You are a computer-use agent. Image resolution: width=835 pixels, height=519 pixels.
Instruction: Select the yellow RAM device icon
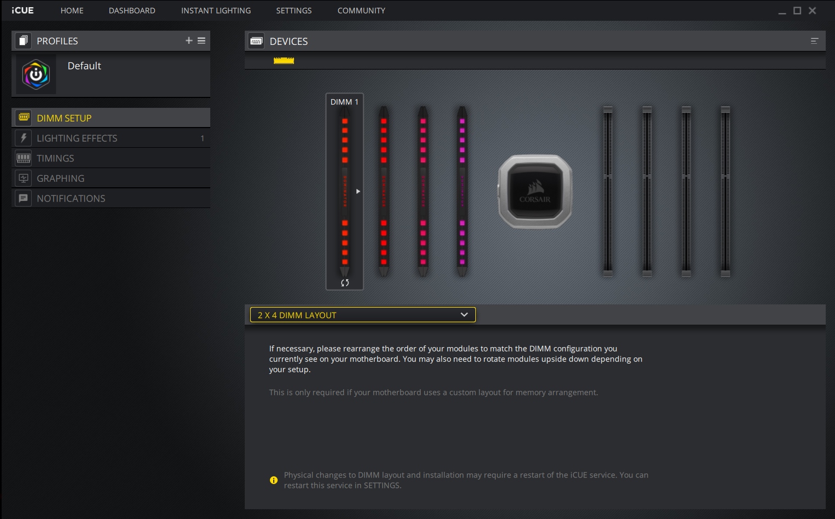284,61
